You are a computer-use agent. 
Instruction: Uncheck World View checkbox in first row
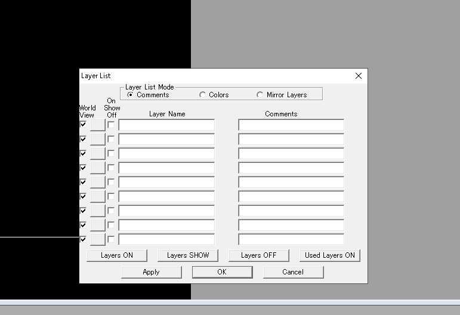(x=83, y=125)
